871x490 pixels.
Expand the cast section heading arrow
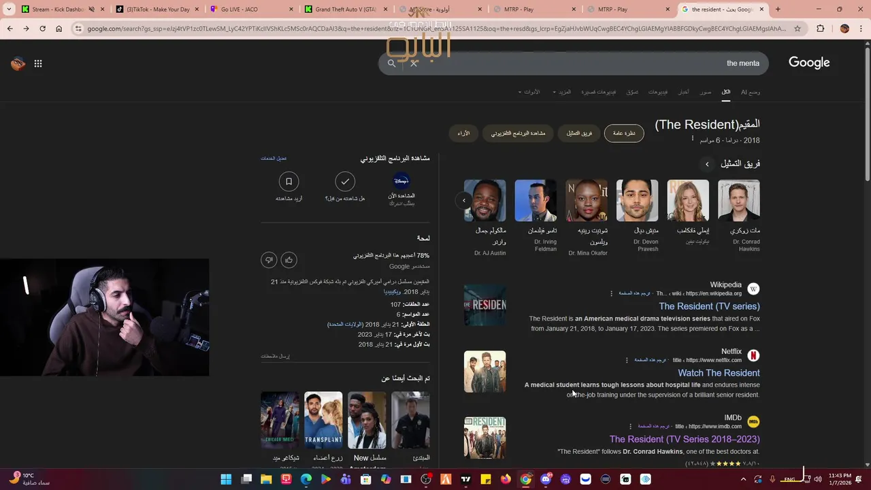coord(707,164)
